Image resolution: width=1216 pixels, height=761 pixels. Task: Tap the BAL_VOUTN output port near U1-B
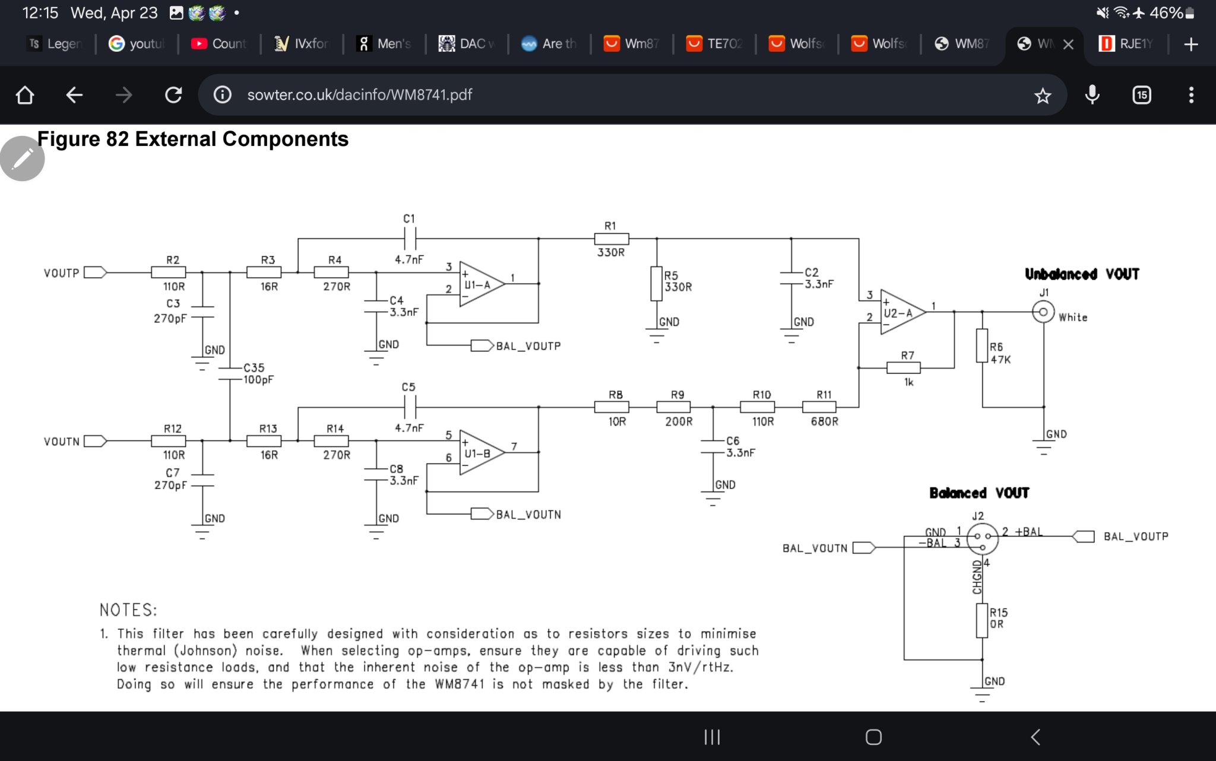(x=515, y=514)
